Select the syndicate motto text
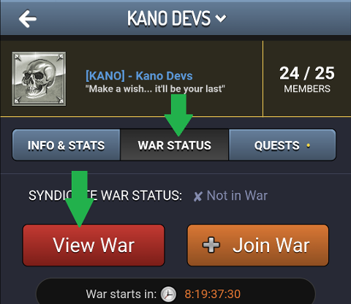Viewport: 351px width, 304px height. click(155, 89)
